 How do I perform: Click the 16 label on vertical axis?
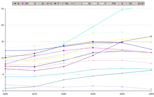(x=2, y=42)
